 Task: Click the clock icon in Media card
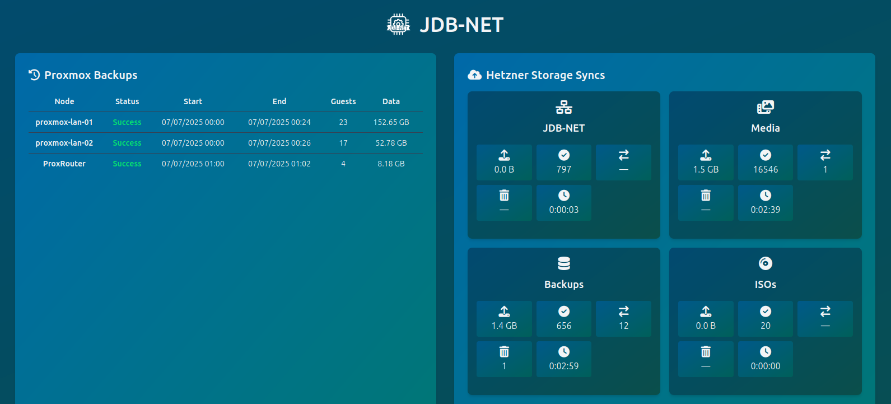pyautogui.click(x=766, y=195)
